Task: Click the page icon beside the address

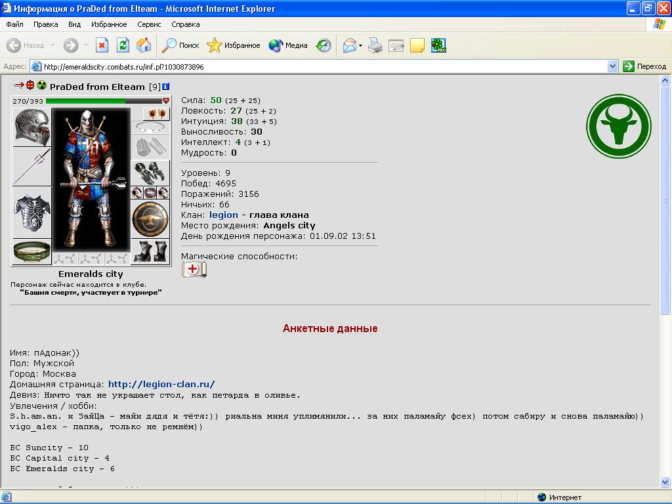Action: click(37, 66)
